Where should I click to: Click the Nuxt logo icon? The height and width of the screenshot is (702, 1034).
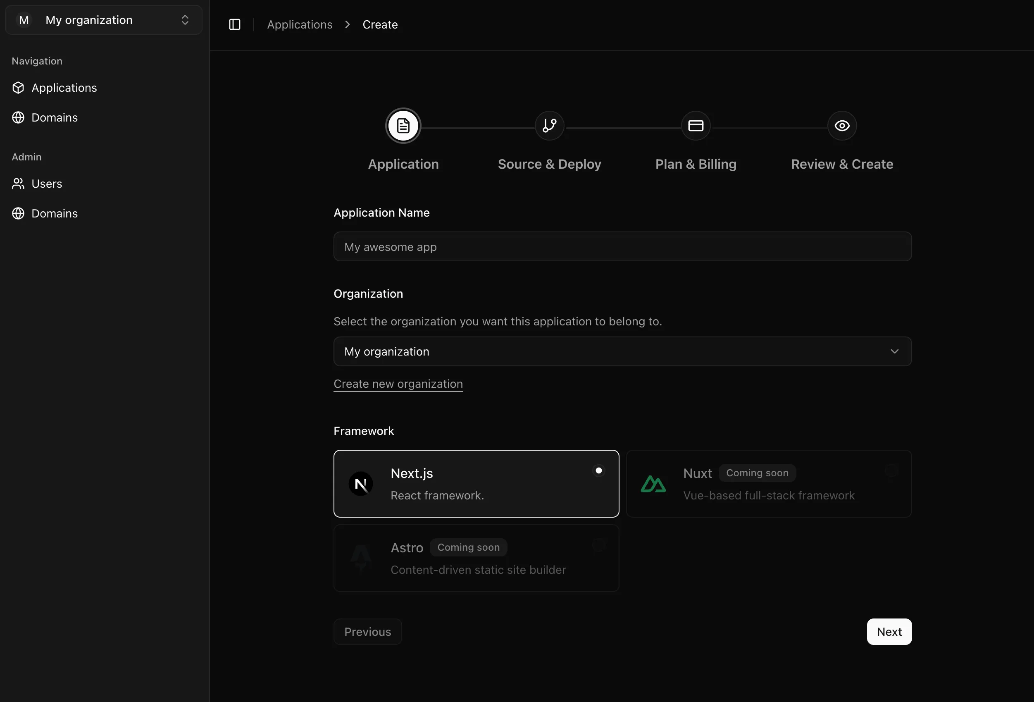653,484
